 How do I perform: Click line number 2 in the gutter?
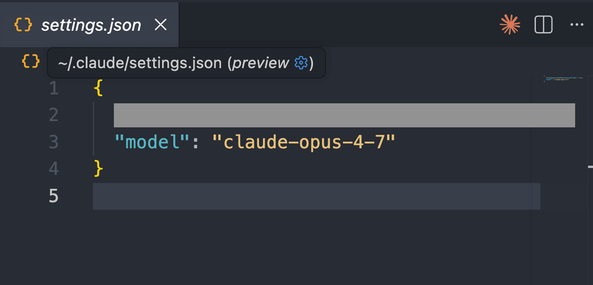click(x=54, y=115)
